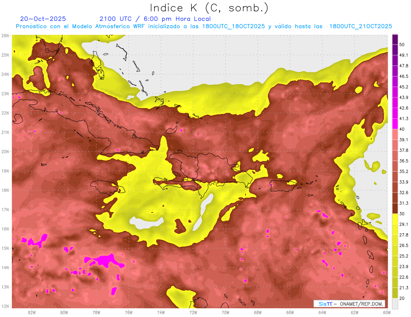
Task: Select the longitude label '74W'
Action: click(161, 313)
